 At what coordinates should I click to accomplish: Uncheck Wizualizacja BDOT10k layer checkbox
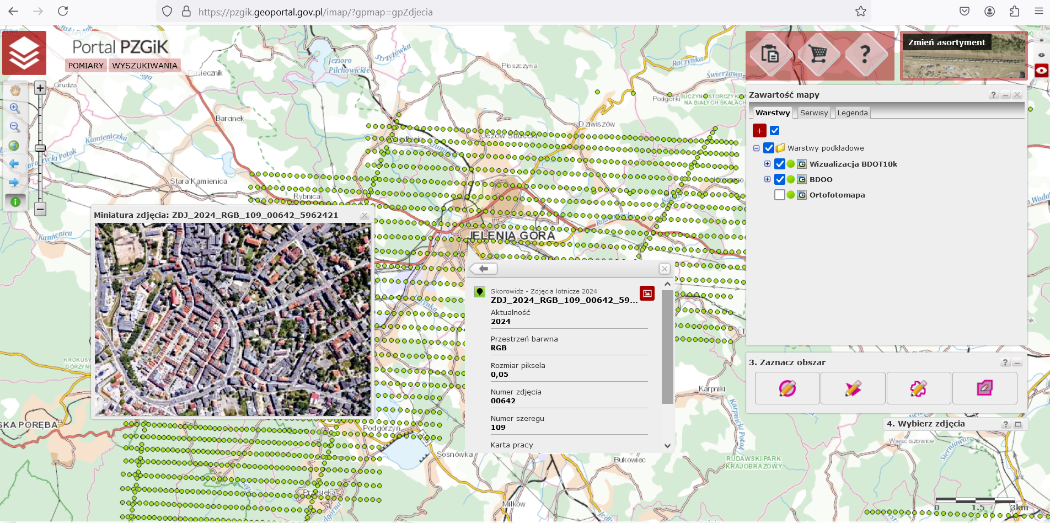pos(779,164)
